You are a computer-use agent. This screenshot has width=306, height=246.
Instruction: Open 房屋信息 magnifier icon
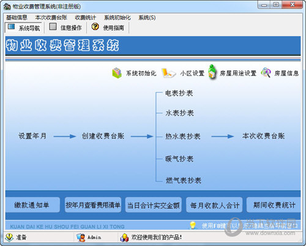tap(266, 72)
